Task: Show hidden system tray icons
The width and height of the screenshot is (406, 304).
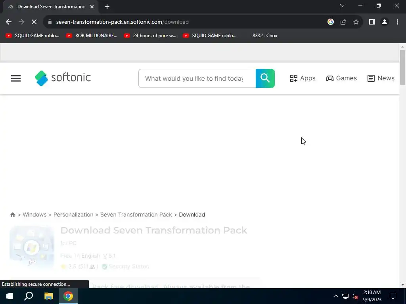Action: [x=335, y=296]
